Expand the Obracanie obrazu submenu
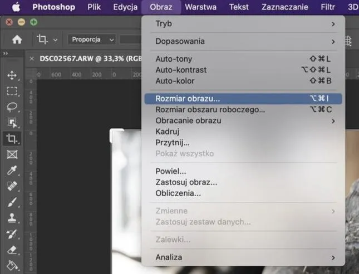 tap(243, 121)
